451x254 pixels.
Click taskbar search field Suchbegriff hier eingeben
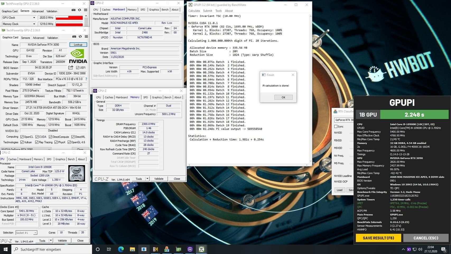[52, 249]
